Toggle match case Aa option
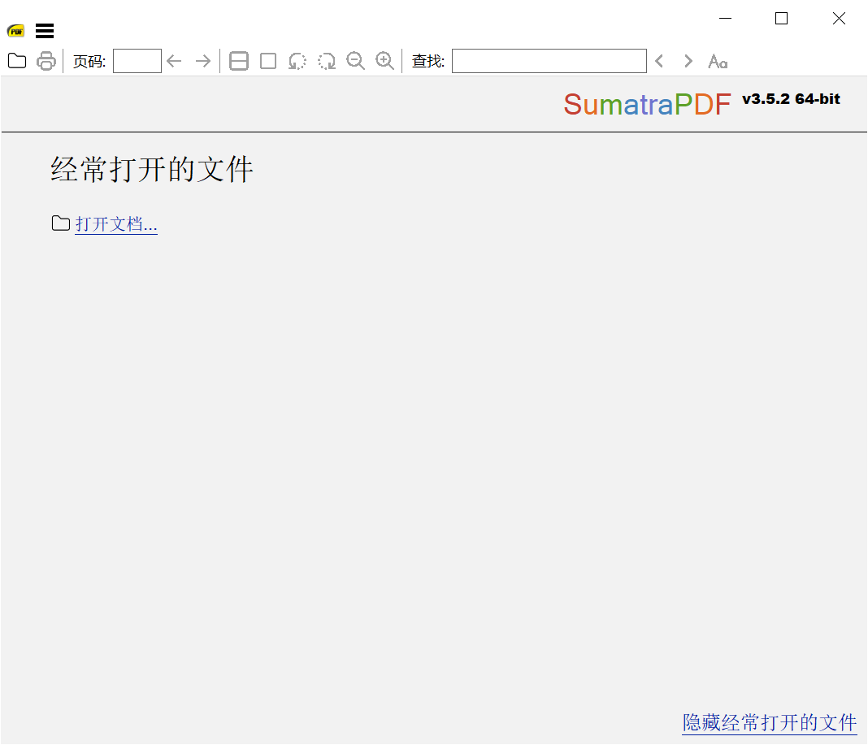 click(718, 62)
